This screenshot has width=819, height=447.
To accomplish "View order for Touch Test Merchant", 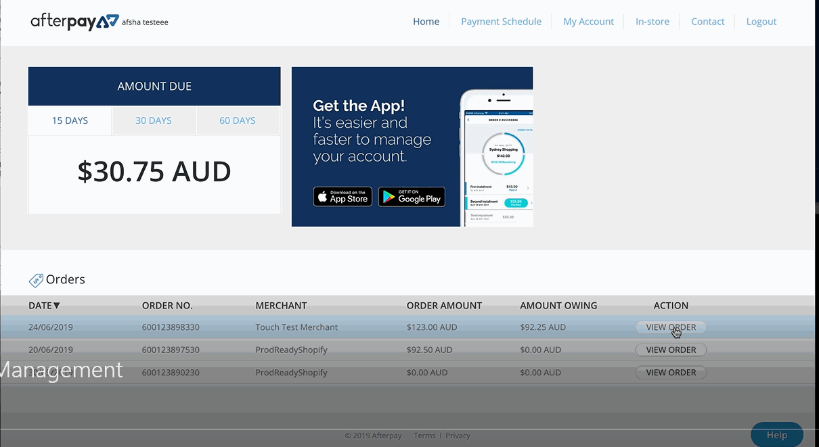I will (x=671, y=327).
